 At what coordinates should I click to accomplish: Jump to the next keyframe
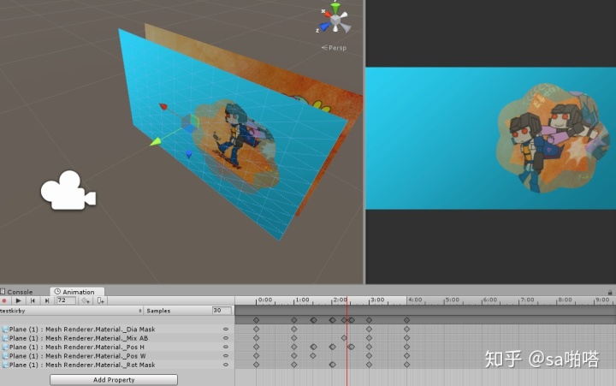pyautogui.click(x=47, y=300)
